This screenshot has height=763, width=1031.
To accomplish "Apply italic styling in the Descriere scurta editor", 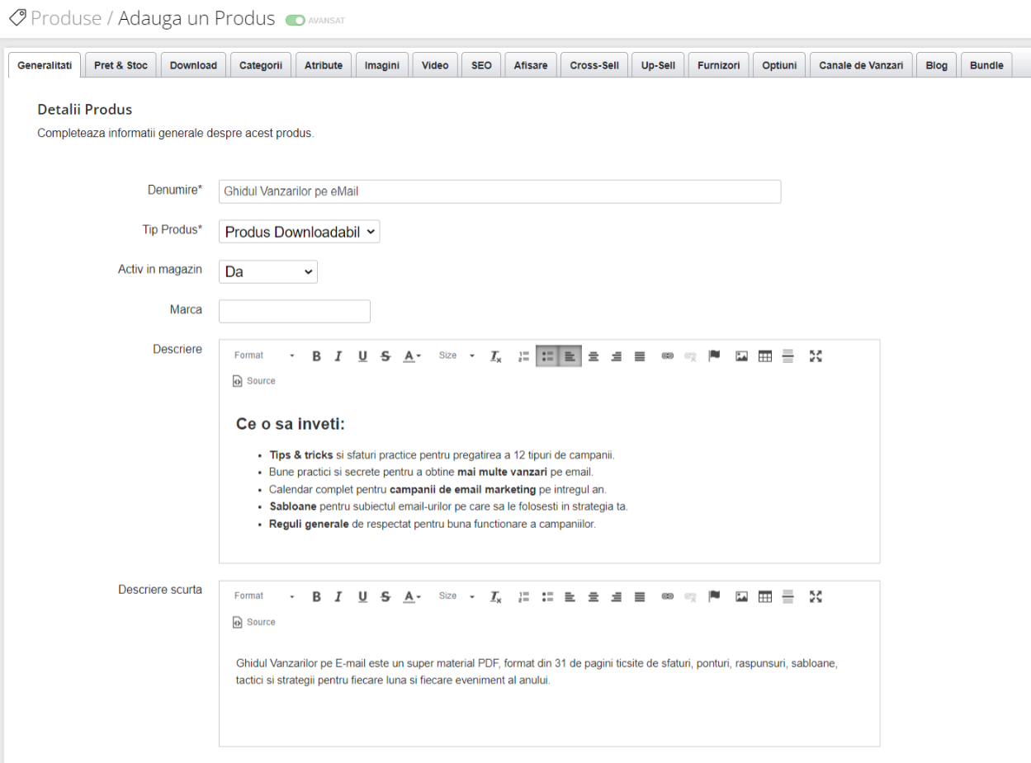I will 338,596.
